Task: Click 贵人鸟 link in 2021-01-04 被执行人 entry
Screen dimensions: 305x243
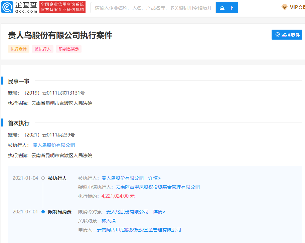Action: (x=123, y=178)
